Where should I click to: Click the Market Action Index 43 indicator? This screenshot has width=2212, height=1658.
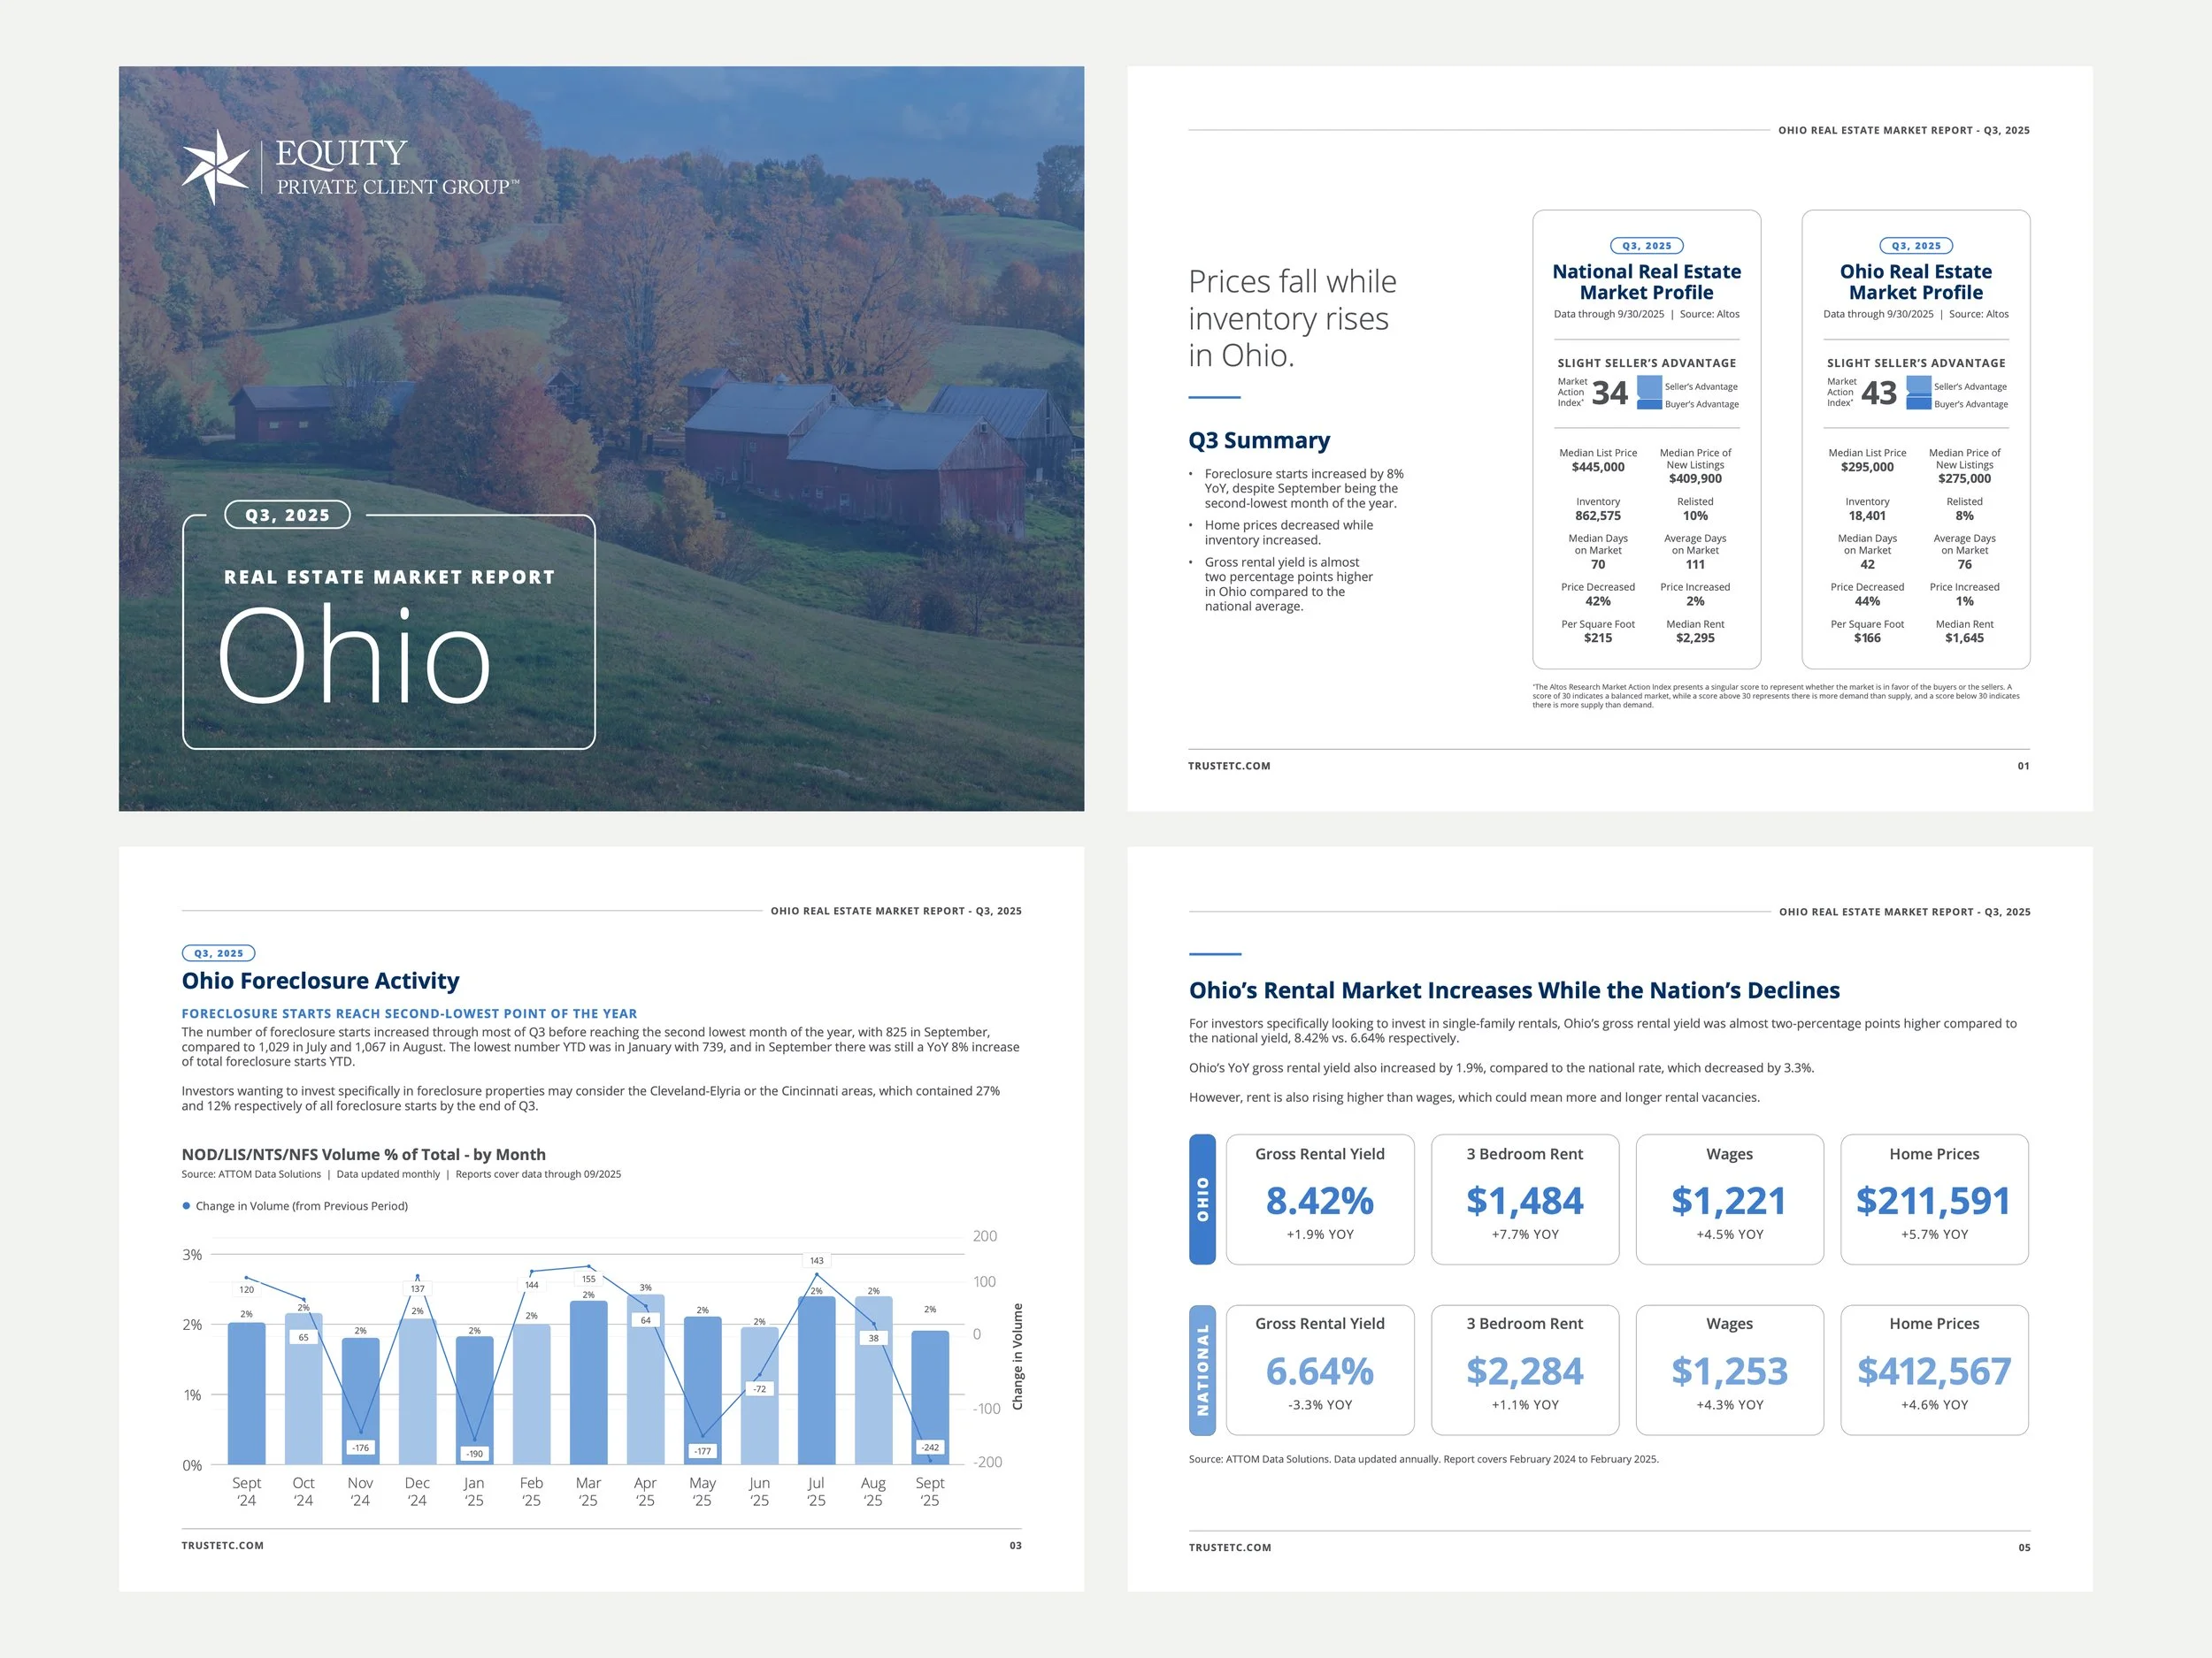[1882, 393]
